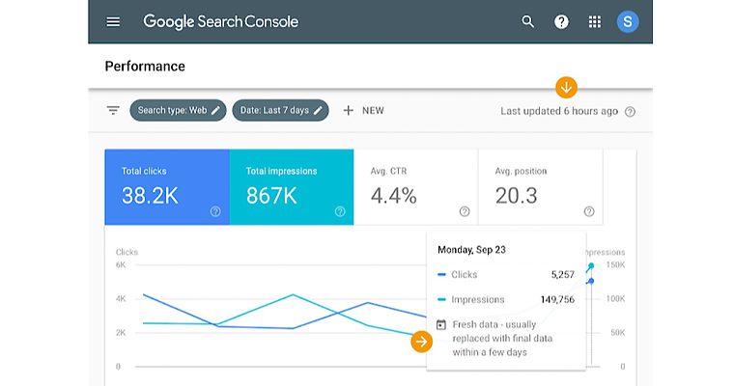The height and width of the screenshot is (386, 734).
Task: Open the Google apps grid icon
Action: [595, 21]
